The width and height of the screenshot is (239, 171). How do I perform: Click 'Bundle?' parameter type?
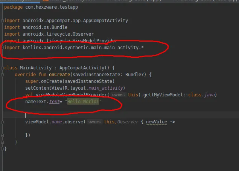coord(134,75)
